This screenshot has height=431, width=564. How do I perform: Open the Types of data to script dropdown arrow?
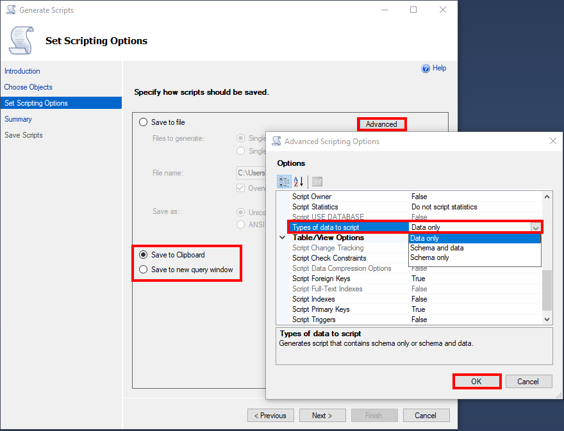coord(535,227)
